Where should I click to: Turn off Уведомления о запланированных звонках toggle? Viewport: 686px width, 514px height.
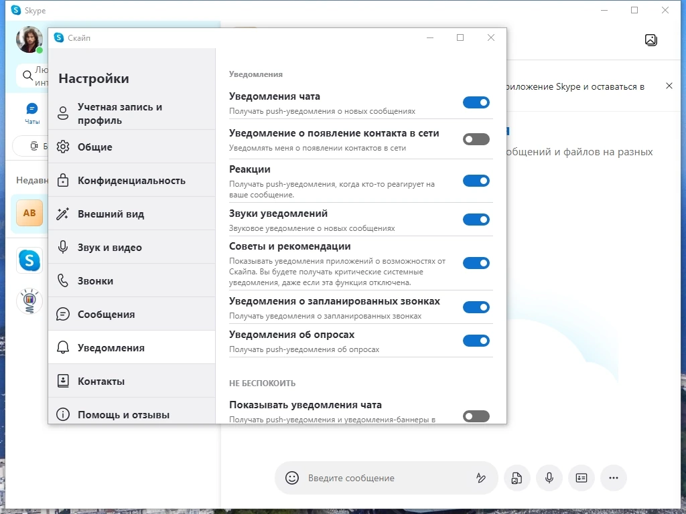tap(476, 307)
